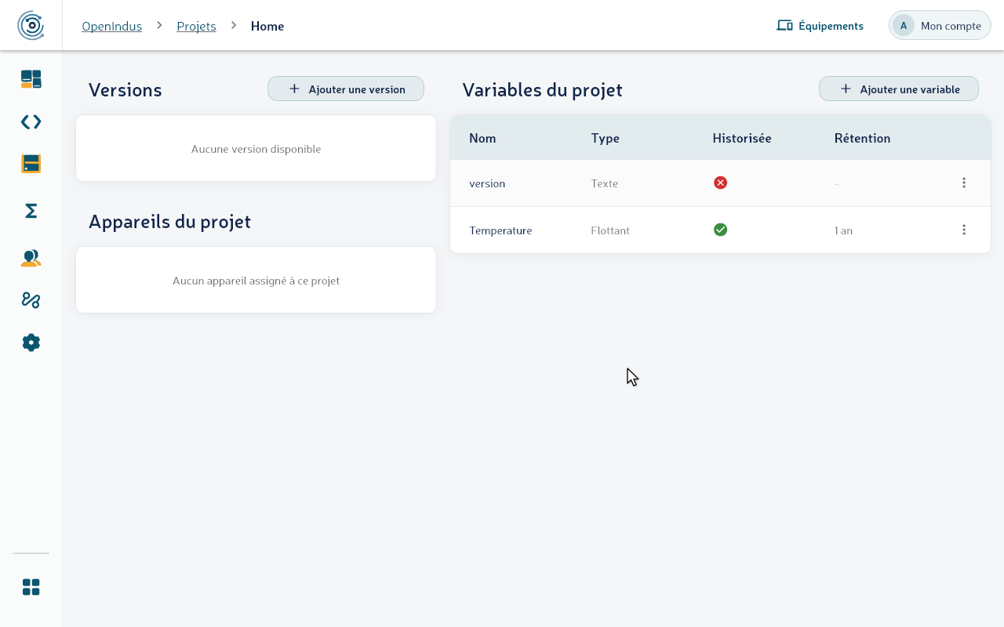Open three-dot menu for Temperature variable

click(964, 230)
